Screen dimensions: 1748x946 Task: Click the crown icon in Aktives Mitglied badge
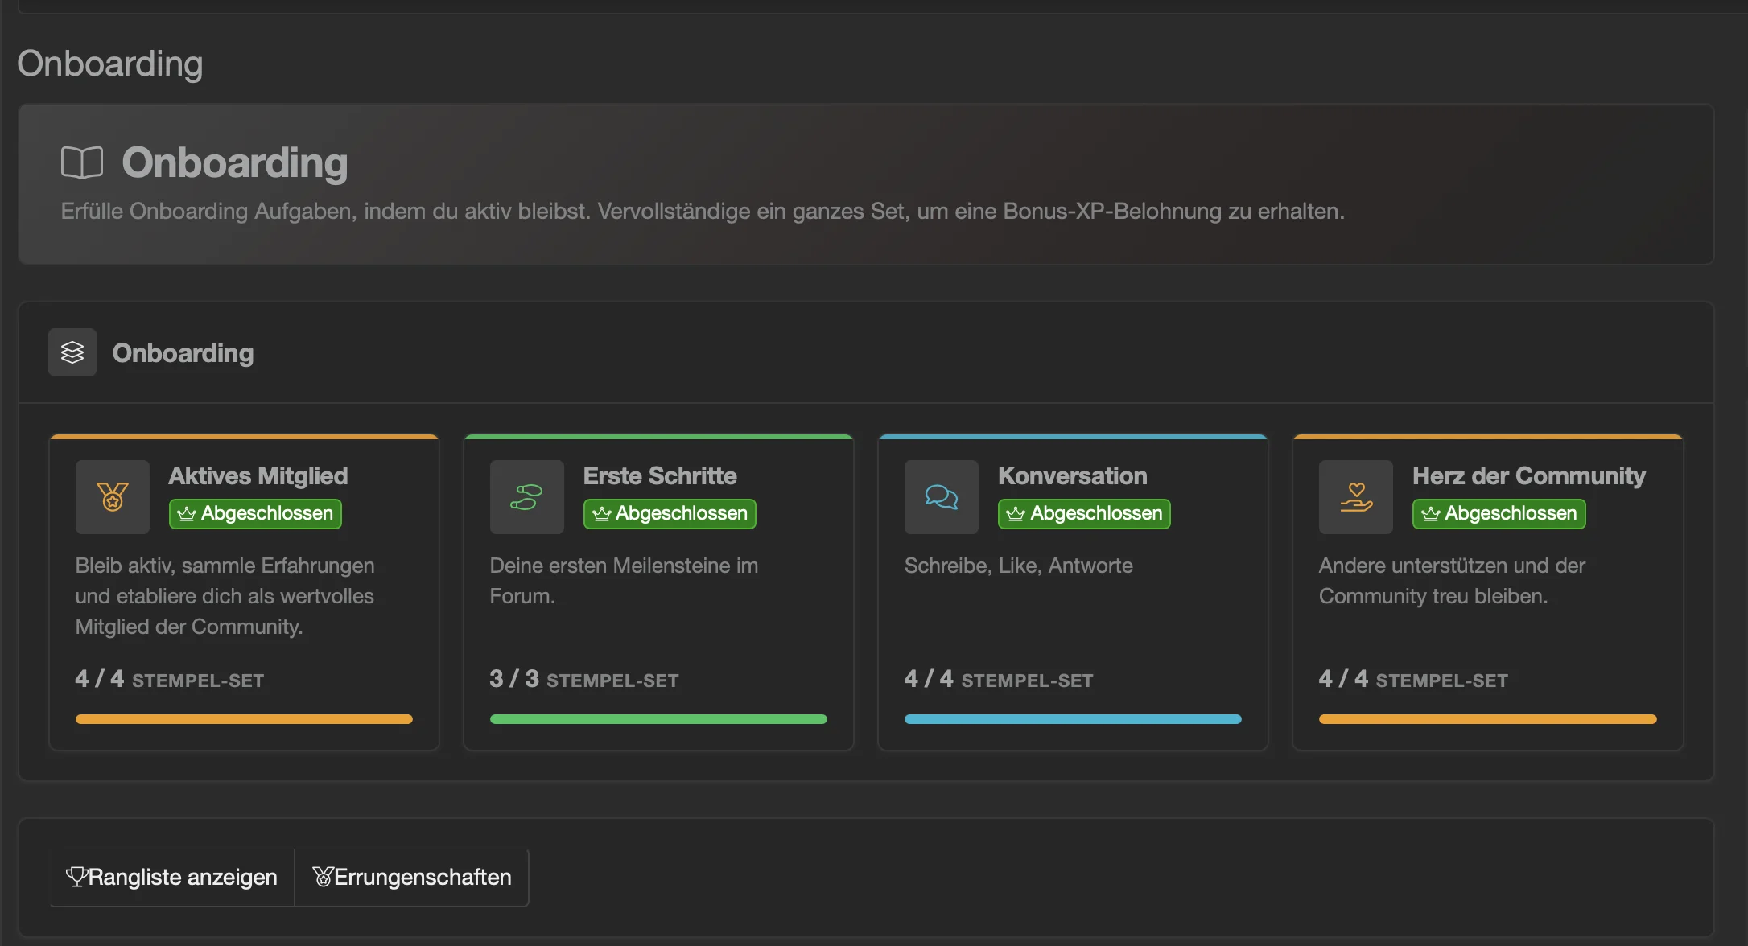click(187, 514)
